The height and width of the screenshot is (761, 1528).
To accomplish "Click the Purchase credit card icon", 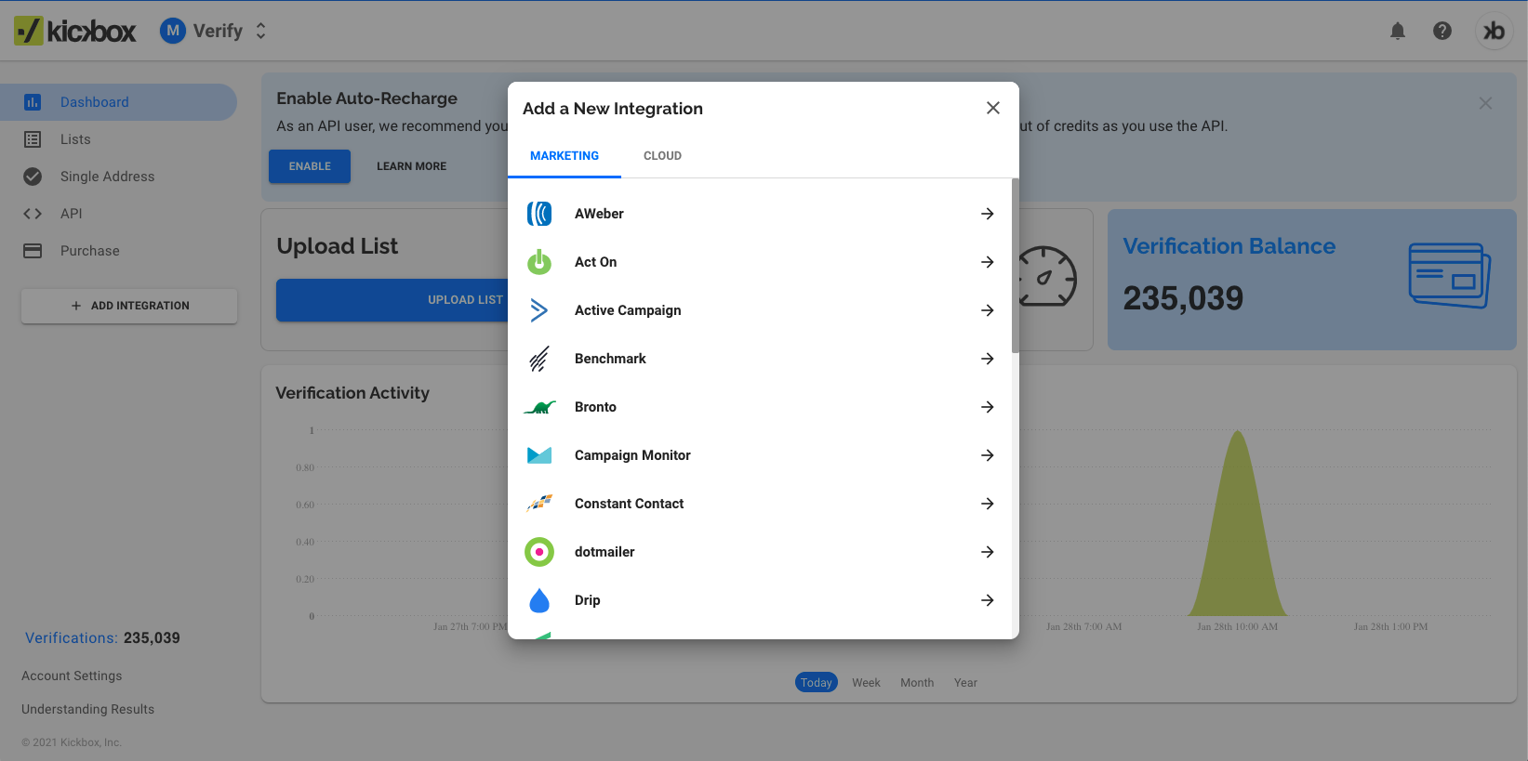I will tap(33, 251).
